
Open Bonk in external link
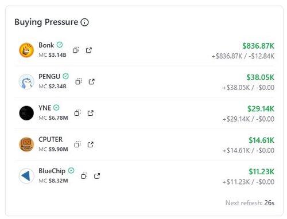pyautogui.click(x=89, y=50)
